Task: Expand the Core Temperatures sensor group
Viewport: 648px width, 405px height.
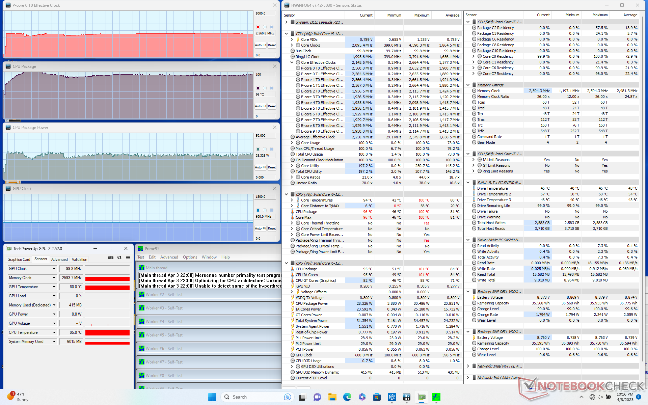Action: click(x=292, y=200)
